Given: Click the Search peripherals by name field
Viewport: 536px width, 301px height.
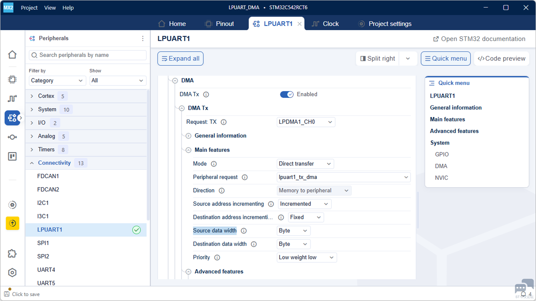Looking at the screenshot, I should 88,55.
